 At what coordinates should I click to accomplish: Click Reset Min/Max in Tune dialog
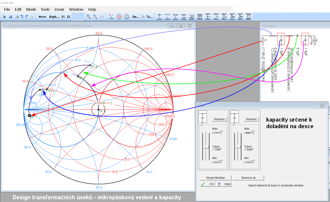(215, 178)
